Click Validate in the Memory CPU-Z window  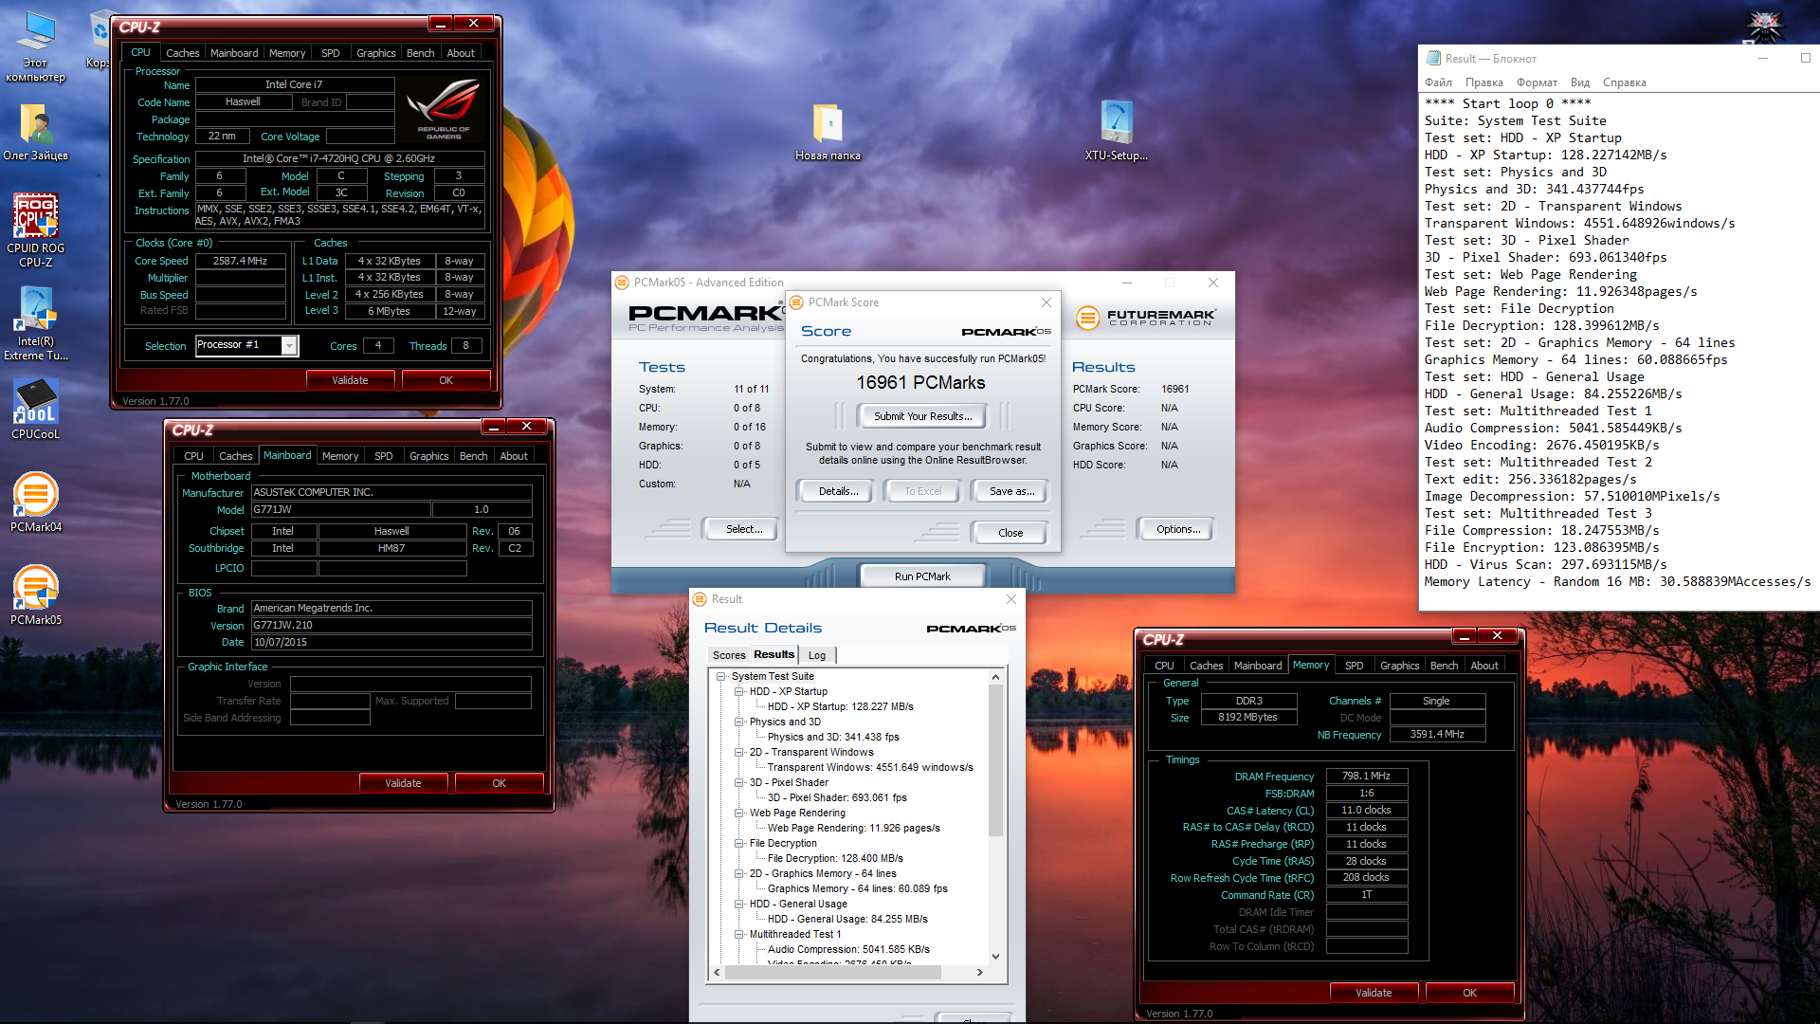coord(1374,993)
